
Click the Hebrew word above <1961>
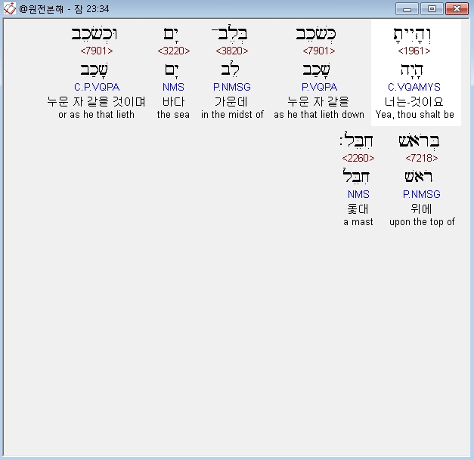412,35
